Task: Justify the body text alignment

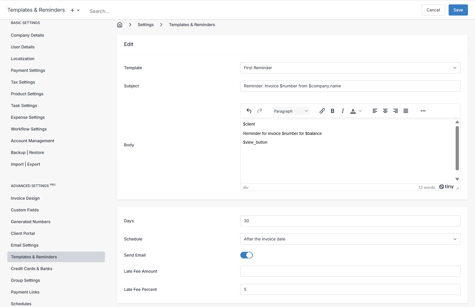Action: (406, 111)
